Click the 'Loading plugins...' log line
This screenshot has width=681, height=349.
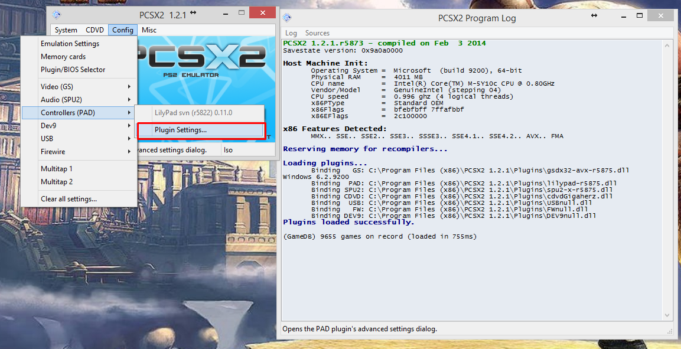325,164
